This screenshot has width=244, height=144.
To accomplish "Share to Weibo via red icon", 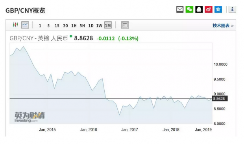I will point(209,10).
